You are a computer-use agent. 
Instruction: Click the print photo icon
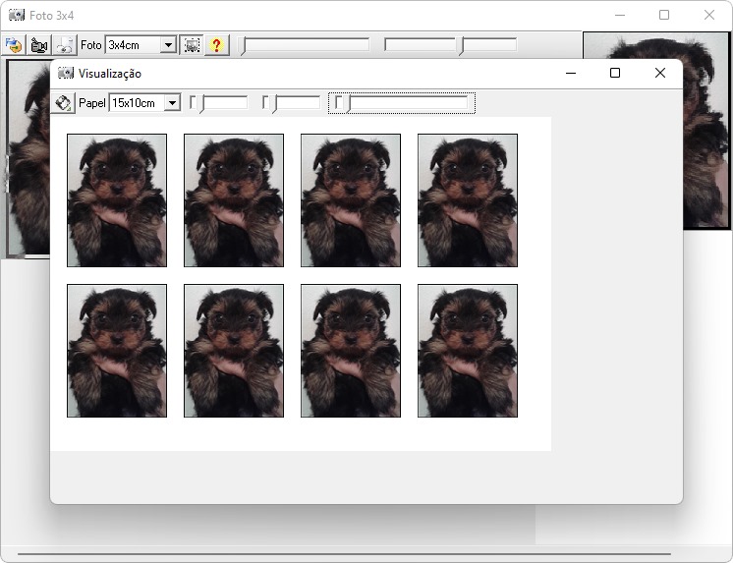65,45
